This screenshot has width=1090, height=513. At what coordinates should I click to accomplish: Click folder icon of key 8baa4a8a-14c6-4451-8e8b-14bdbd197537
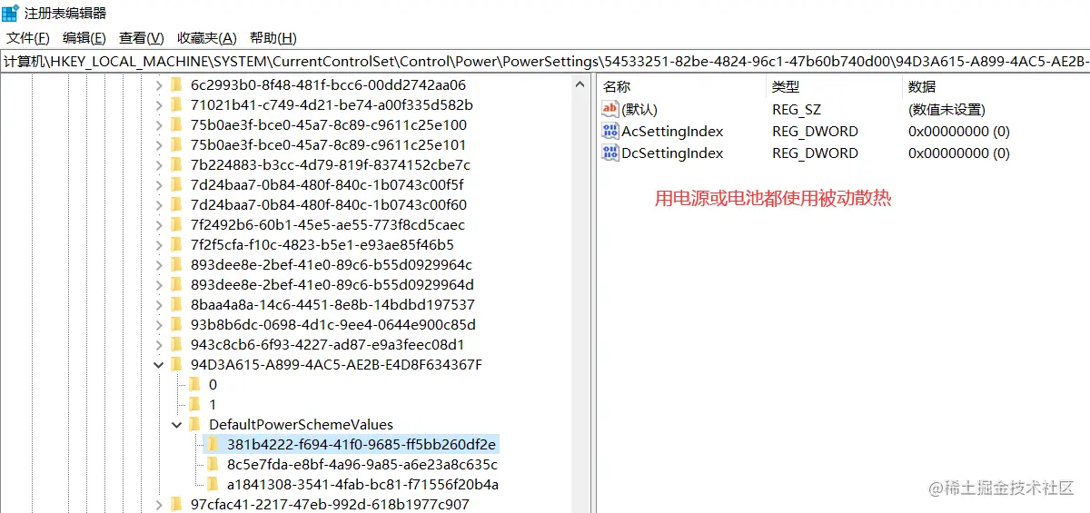coord(176,304)
